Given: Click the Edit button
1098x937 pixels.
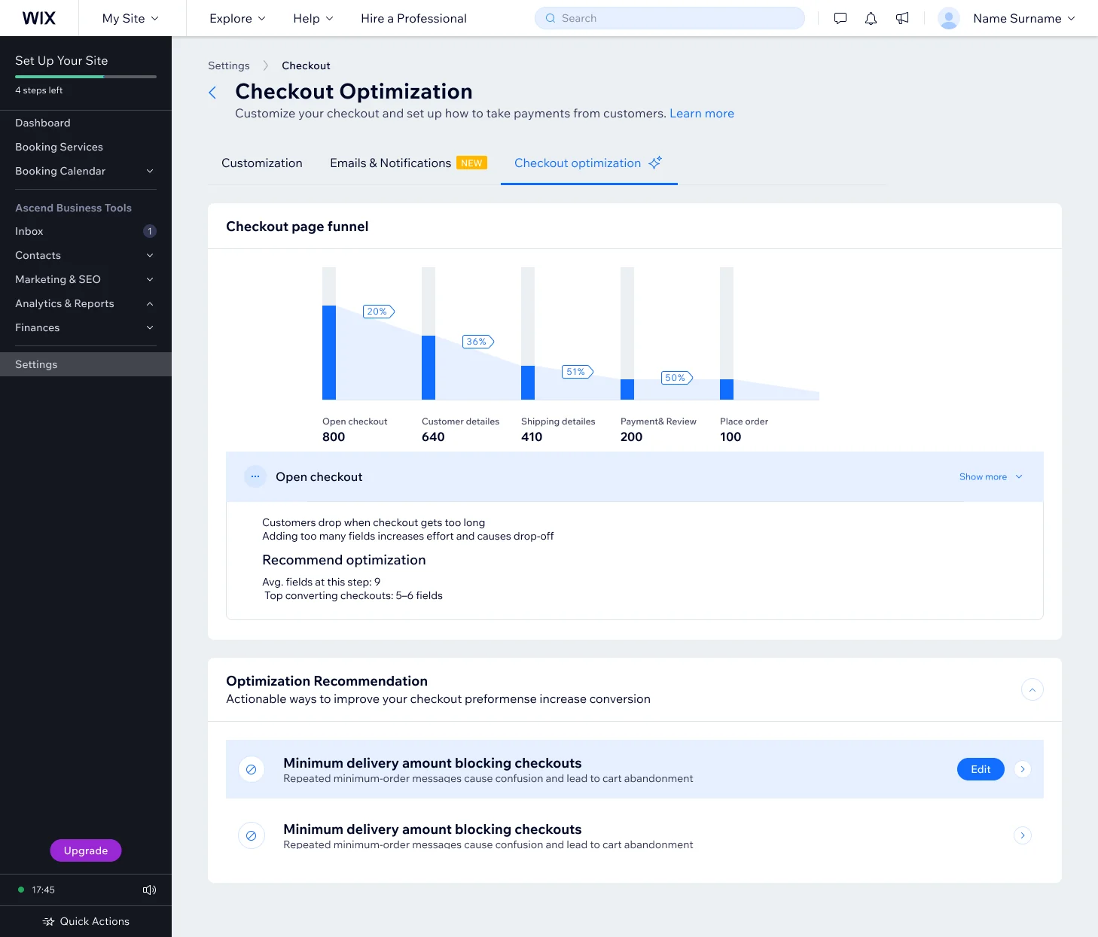Looking at the screenshot, I should pyautogui.click(x=981, y=769).
